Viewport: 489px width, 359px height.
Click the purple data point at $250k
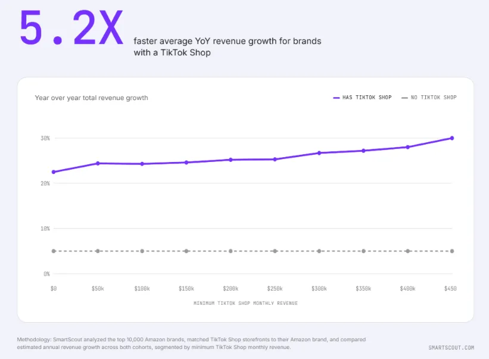click(x=275, y=159)
